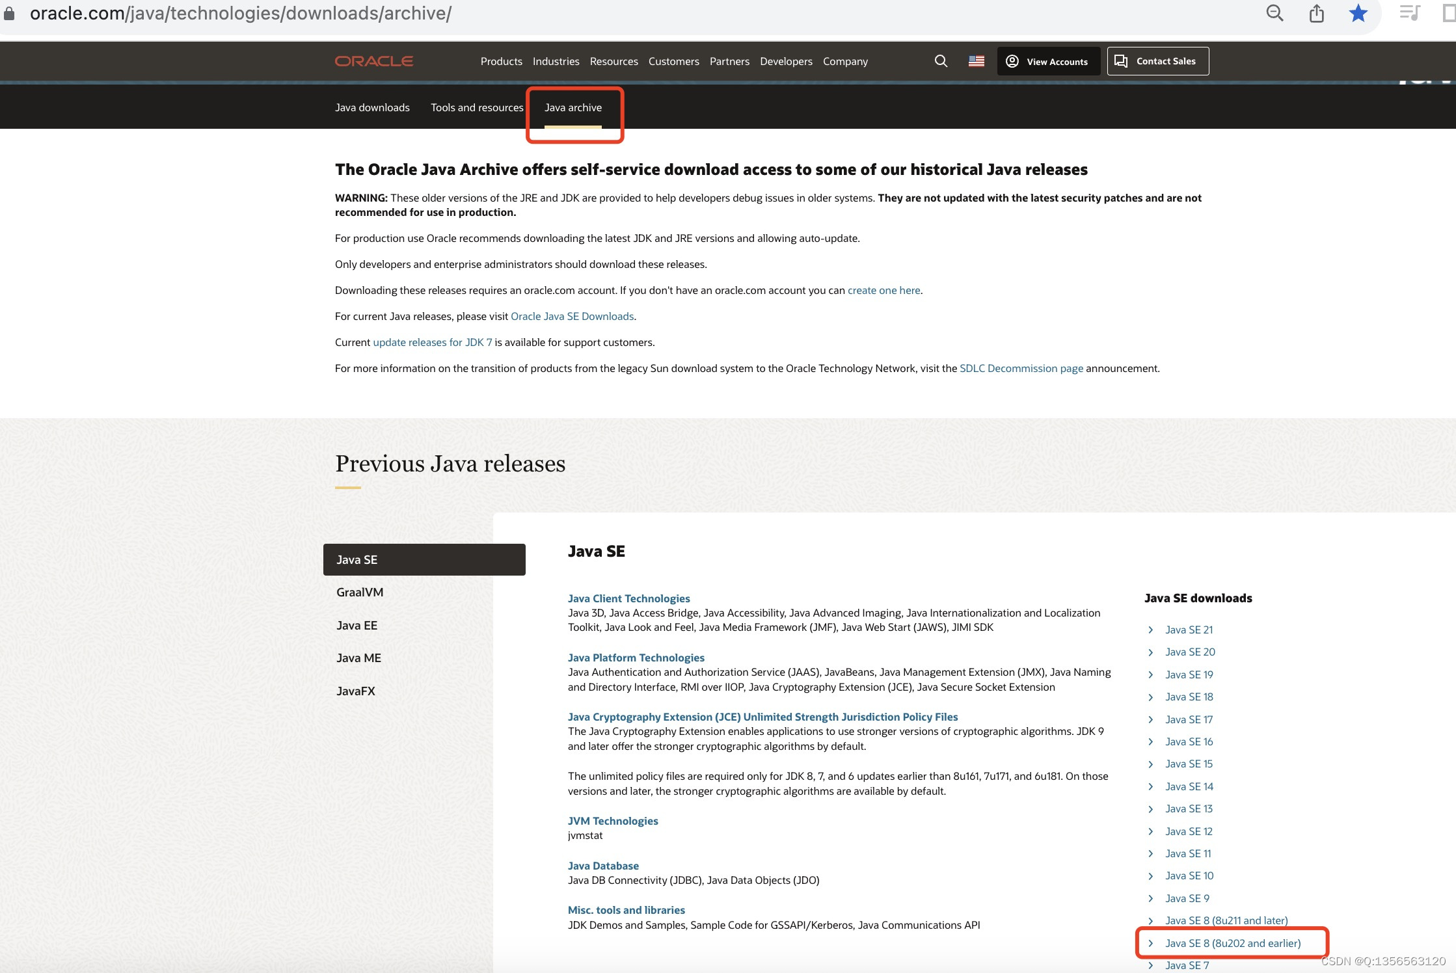The image size is (1456, 973).
Task: Open the Java SE 18 download link
Action: pos(1189,697)
